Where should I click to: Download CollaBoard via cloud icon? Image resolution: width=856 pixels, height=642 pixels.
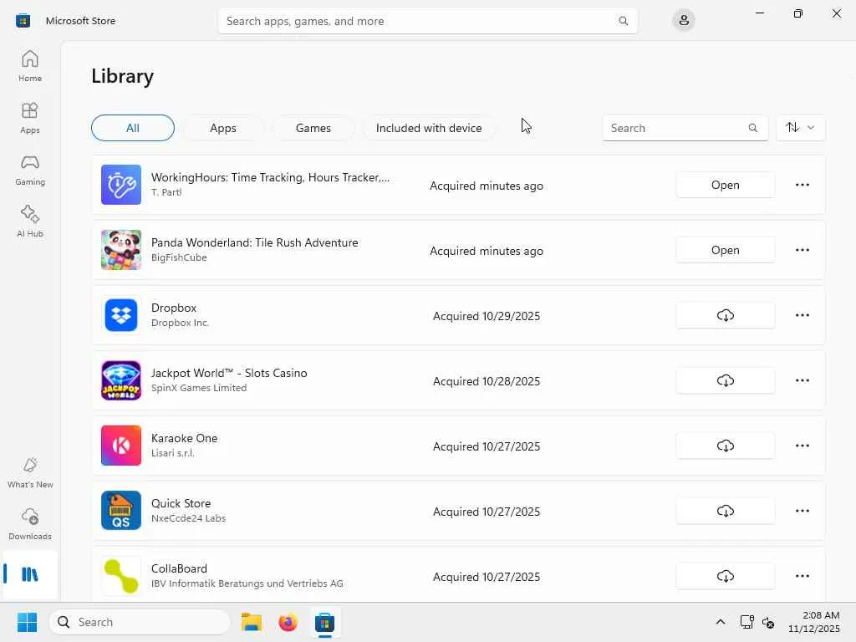click(725, 576)
